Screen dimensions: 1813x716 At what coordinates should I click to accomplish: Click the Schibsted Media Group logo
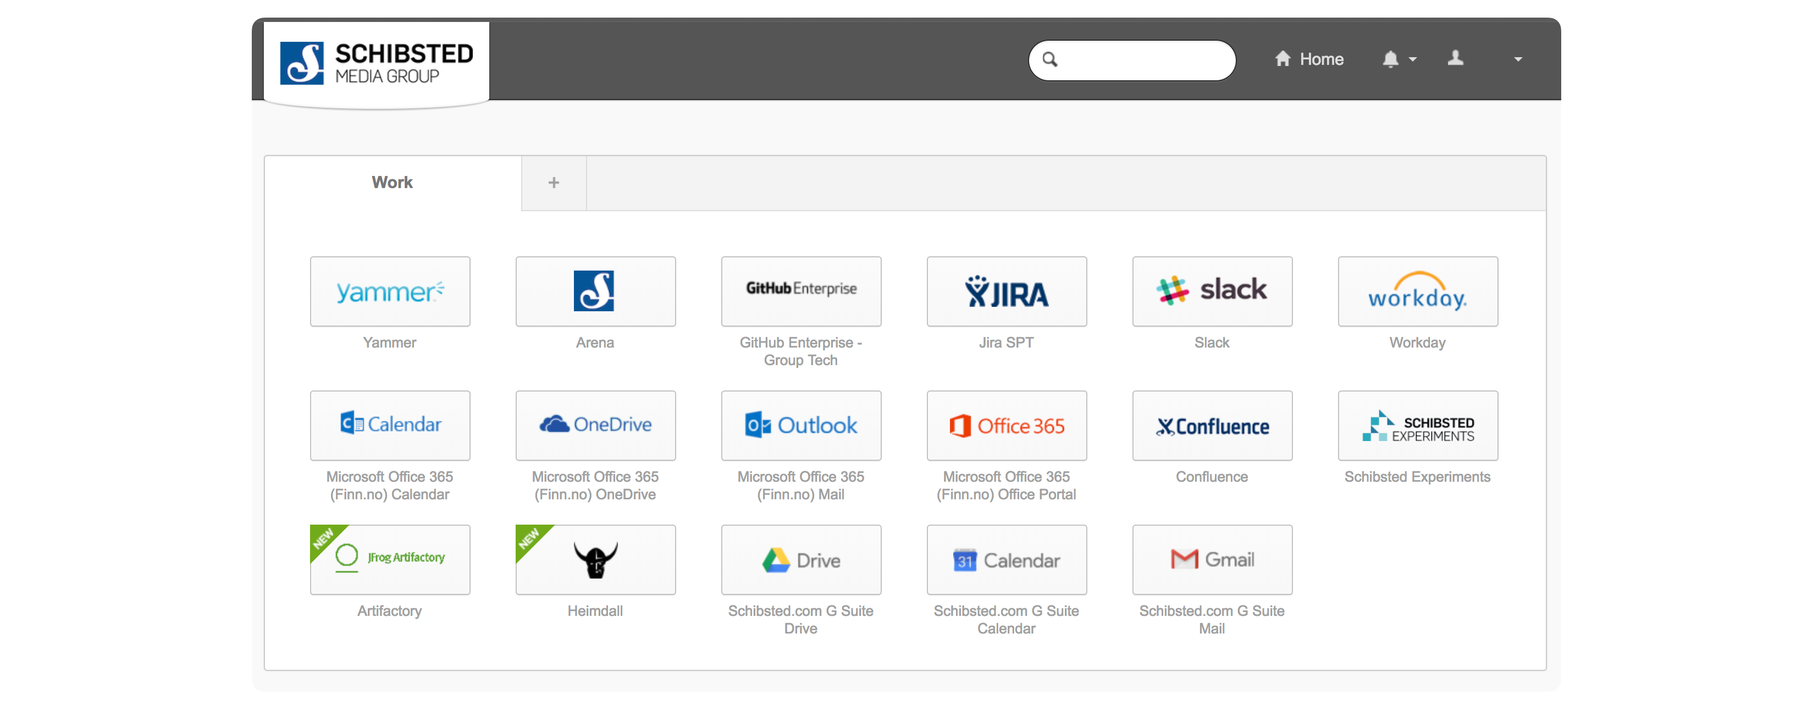377,63
